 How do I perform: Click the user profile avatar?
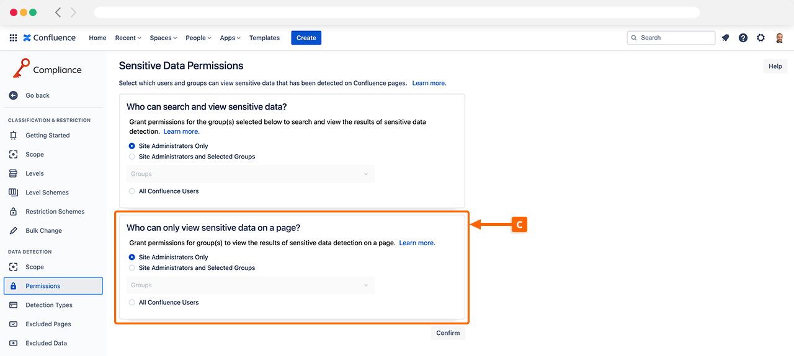click(x=780, y=38)
